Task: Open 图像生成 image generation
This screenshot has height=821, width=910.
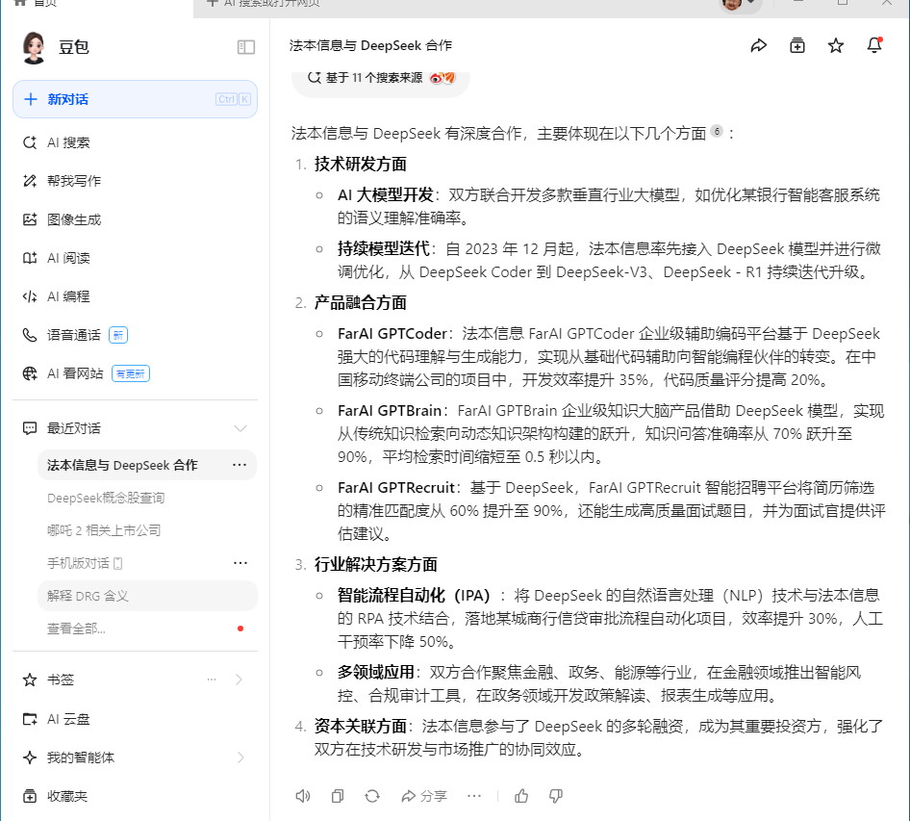Action: pyautogui.click(x=74, y=219)
